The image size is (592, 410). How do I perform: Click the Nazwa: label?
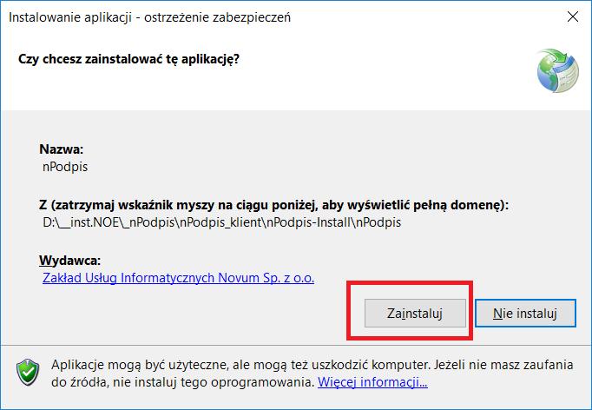61,149
